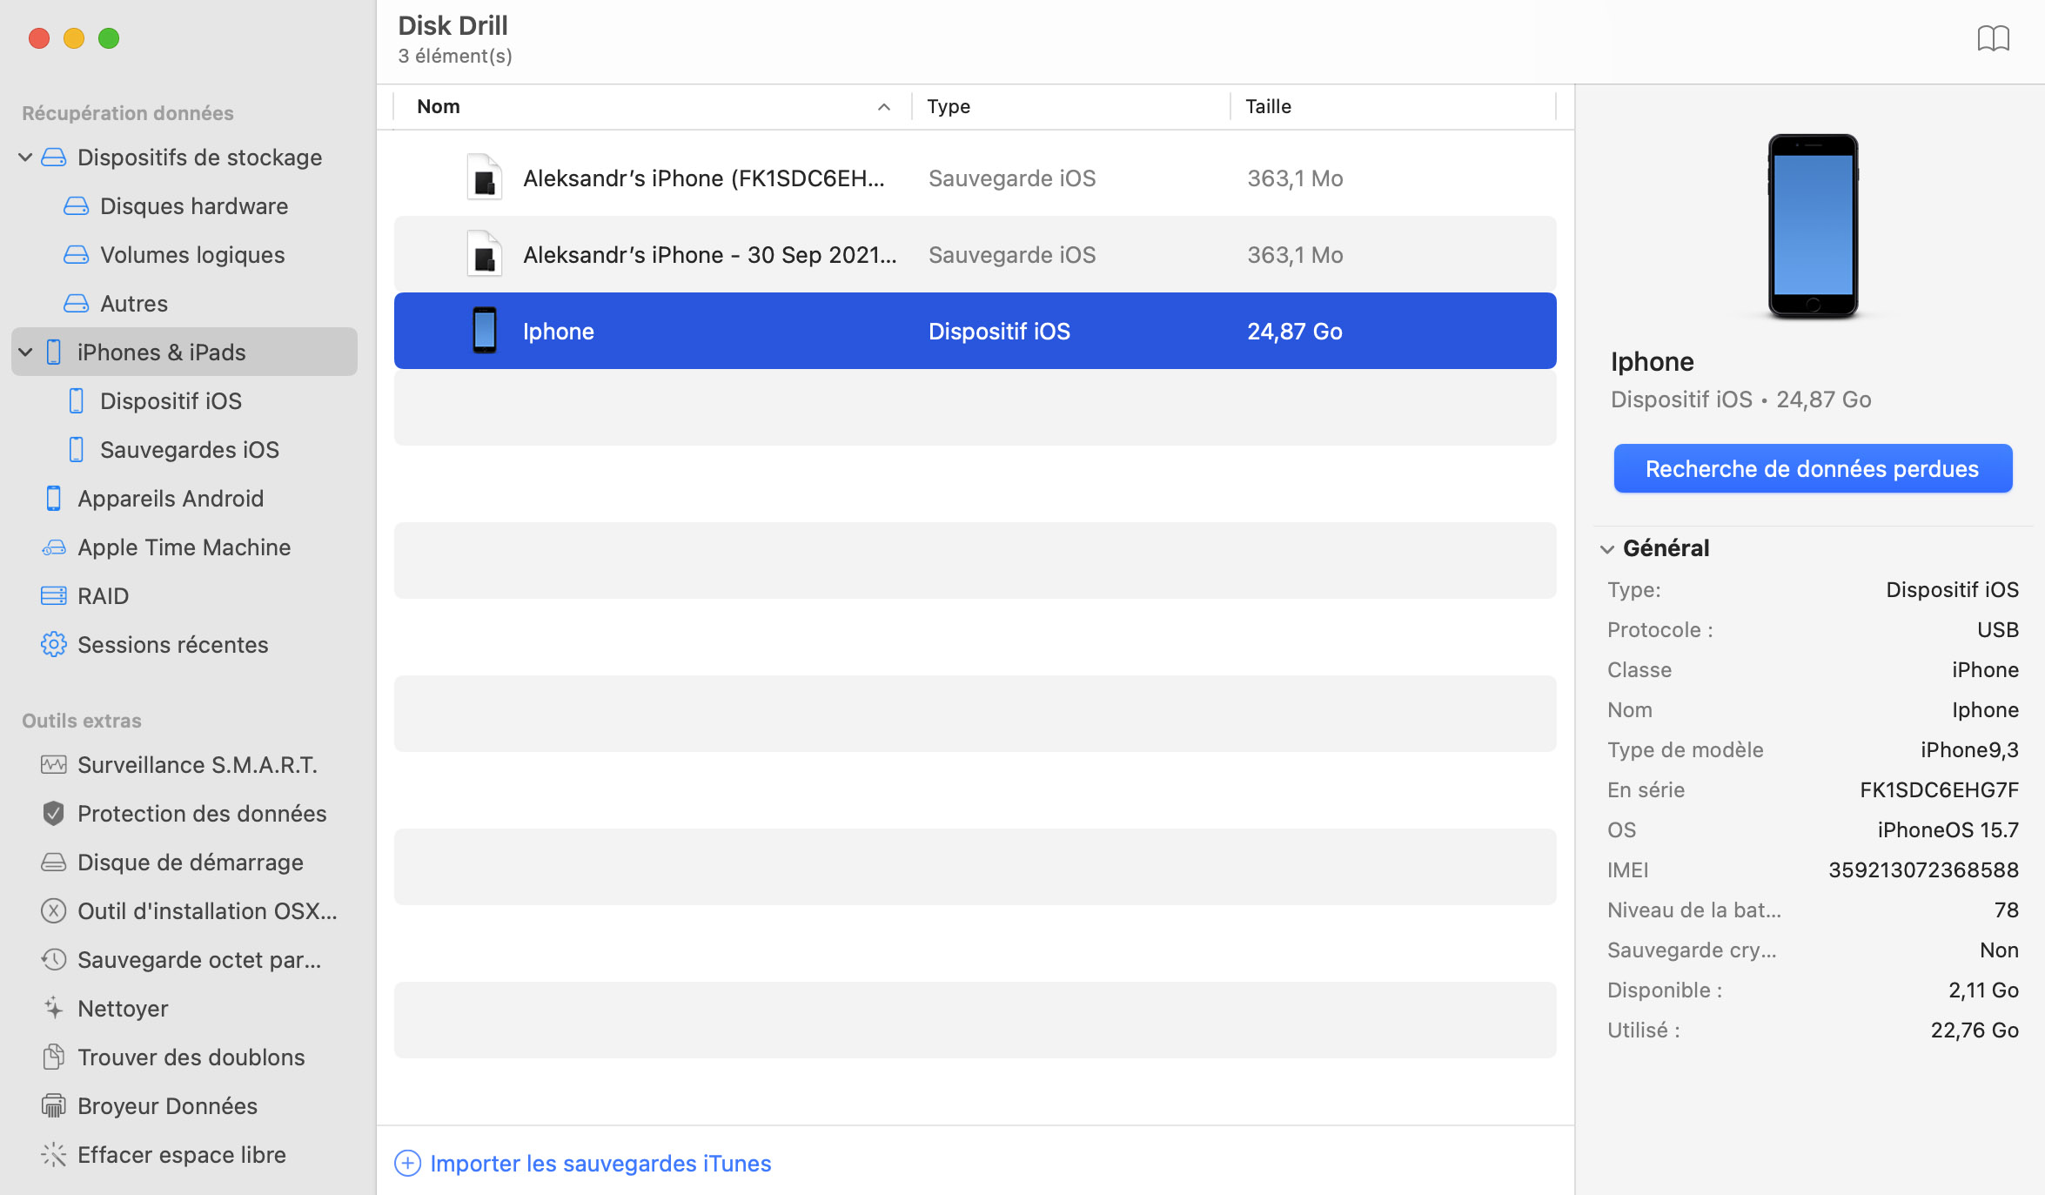This screenshot has height=1195, width=2045.
Task: Click the RAID array icon
Action: 54,596
